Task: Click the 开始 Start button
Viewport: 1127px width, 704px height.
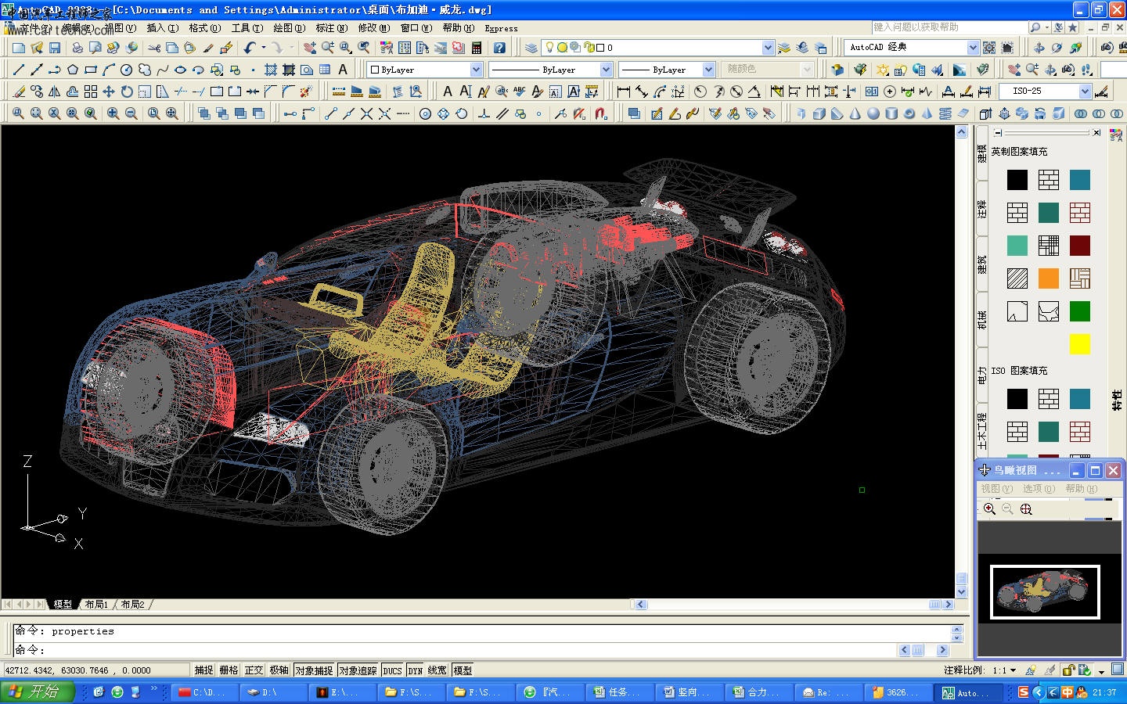Action: 37,692
